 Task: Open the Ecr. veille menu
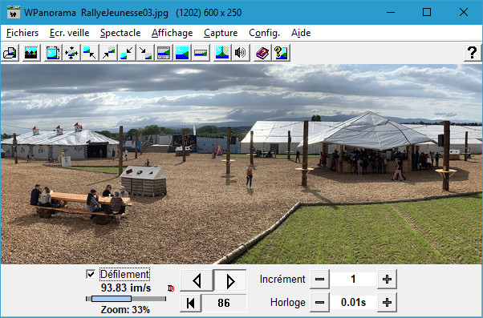click(x=69, y=33)
